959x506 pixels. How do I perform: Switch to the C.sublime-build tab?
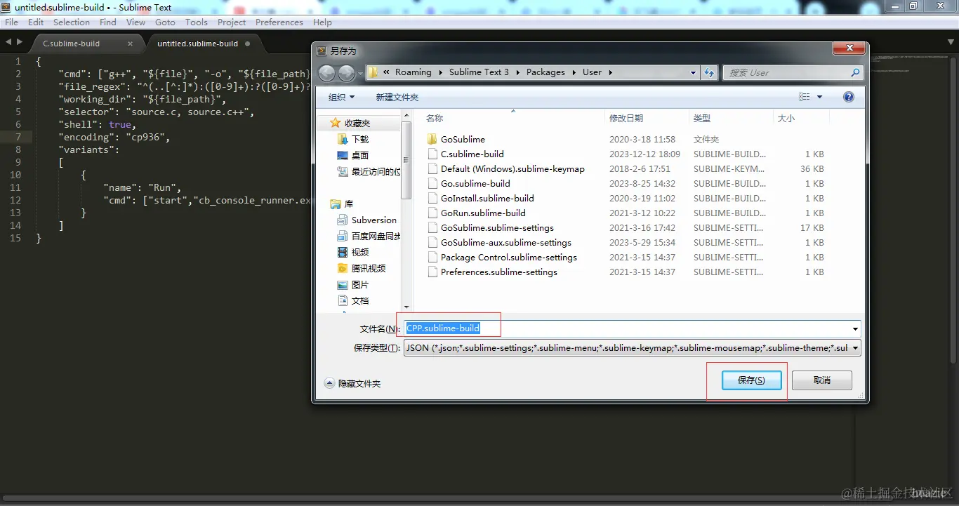pos(72,44)
